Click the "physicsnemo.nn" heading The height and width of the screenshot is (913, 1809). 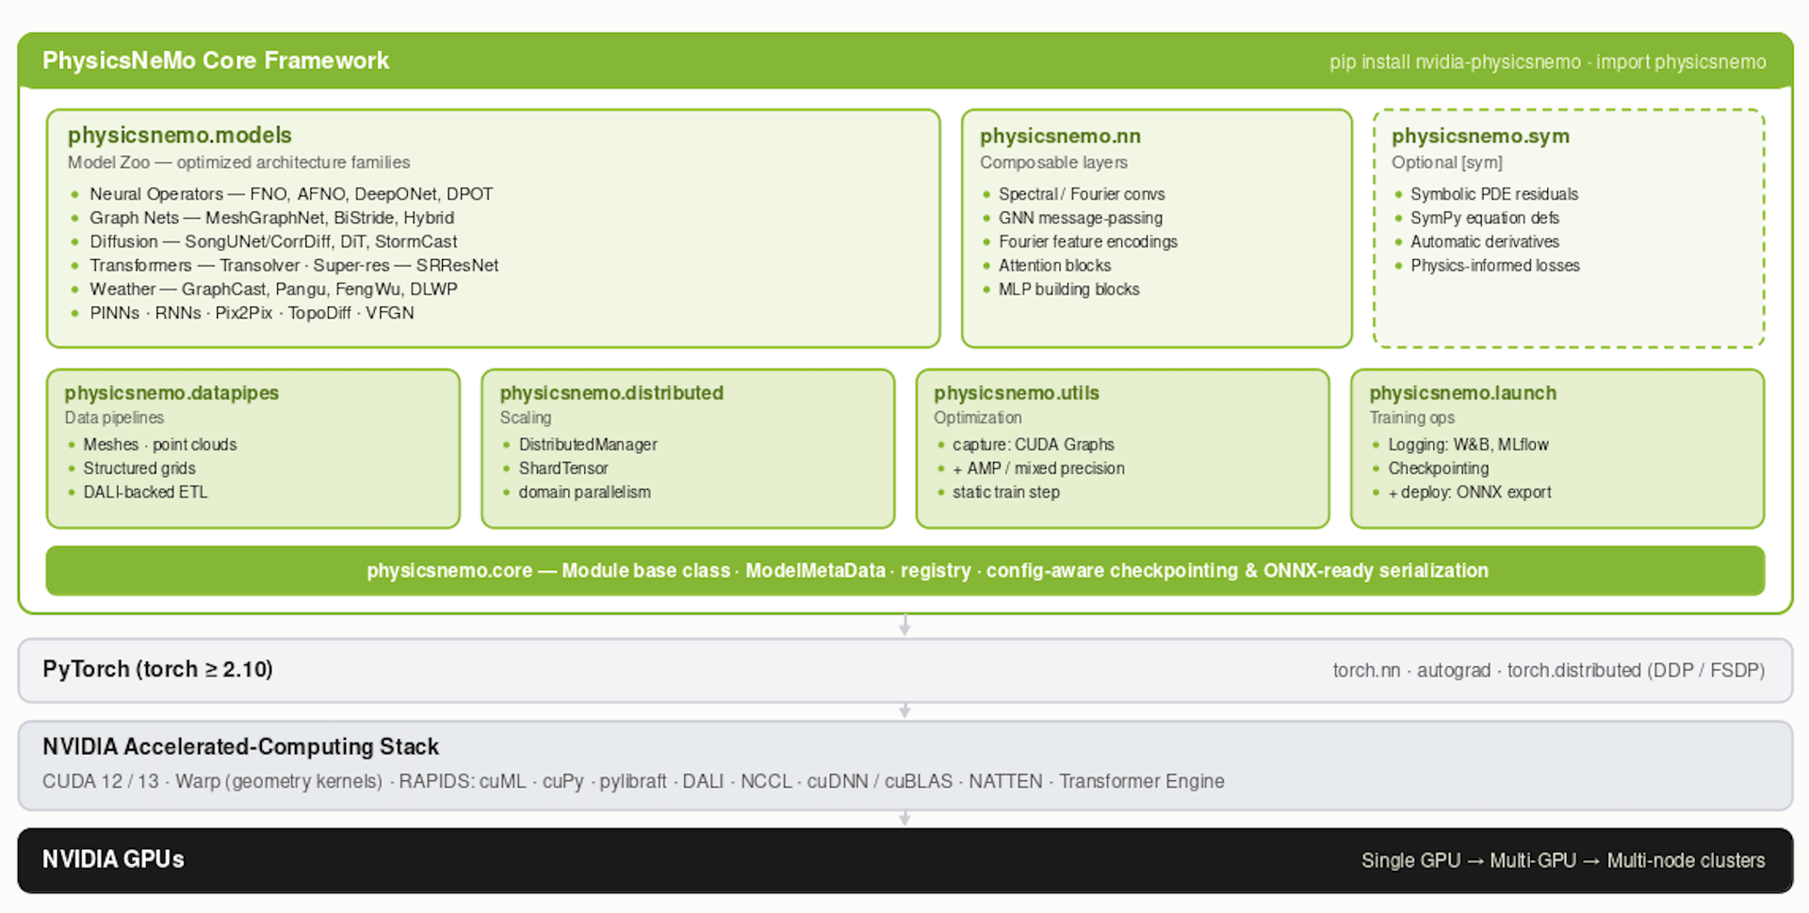(1060, 136)
